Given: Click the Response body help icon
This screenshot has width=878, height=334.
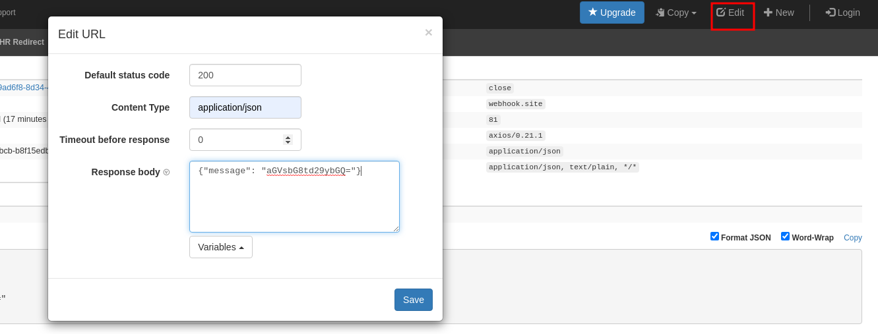Looking at the screenshot, I should (166, 173).
